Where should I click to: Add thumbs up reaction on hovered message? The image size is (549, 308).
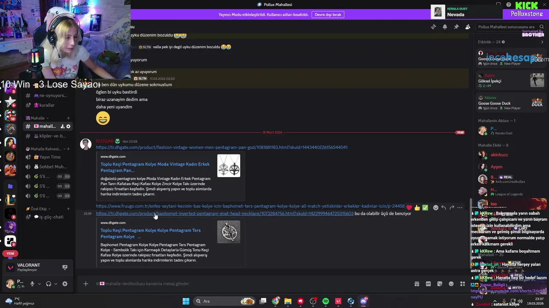417,207
